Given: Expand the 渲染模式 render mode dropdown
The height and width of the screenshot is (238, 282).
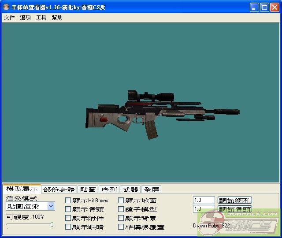Looking at the screenshot, I should click(x=51, y=206).
